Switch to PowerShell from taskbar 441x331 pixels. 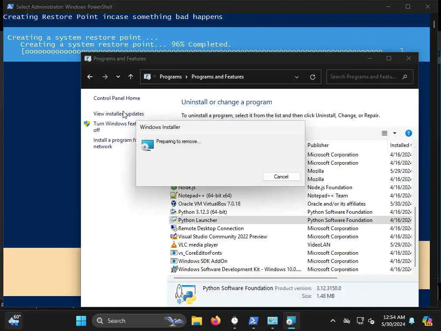click(253, 321)
